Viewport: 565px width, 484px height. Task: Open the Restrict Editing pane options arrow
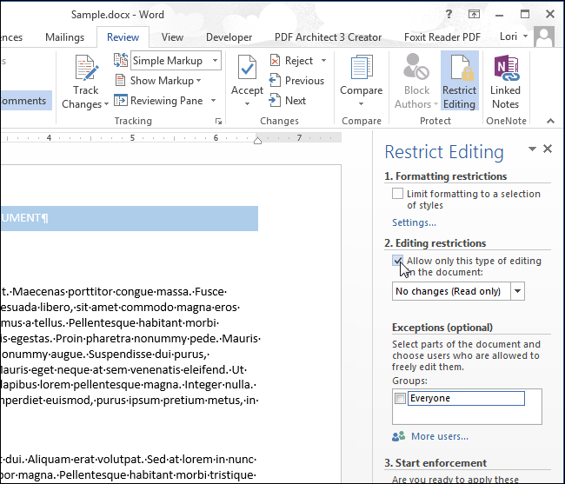[532, 149]
